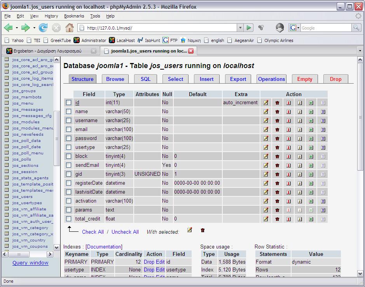Open the Bookmarks menu
The height and width of the screenshot is (287, 365).
click(74, 16)
